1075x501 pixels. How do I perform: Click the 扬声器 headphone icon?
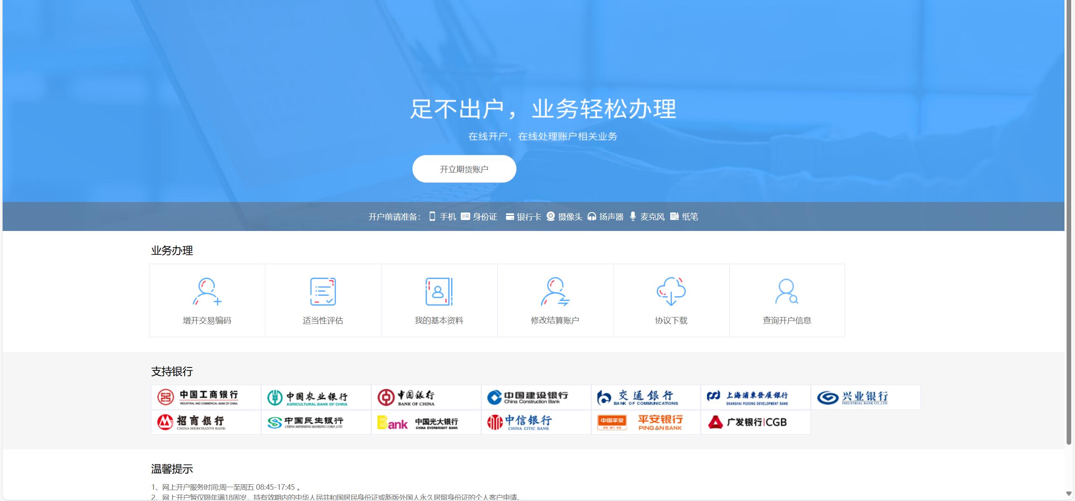click(x=592, y=216)
